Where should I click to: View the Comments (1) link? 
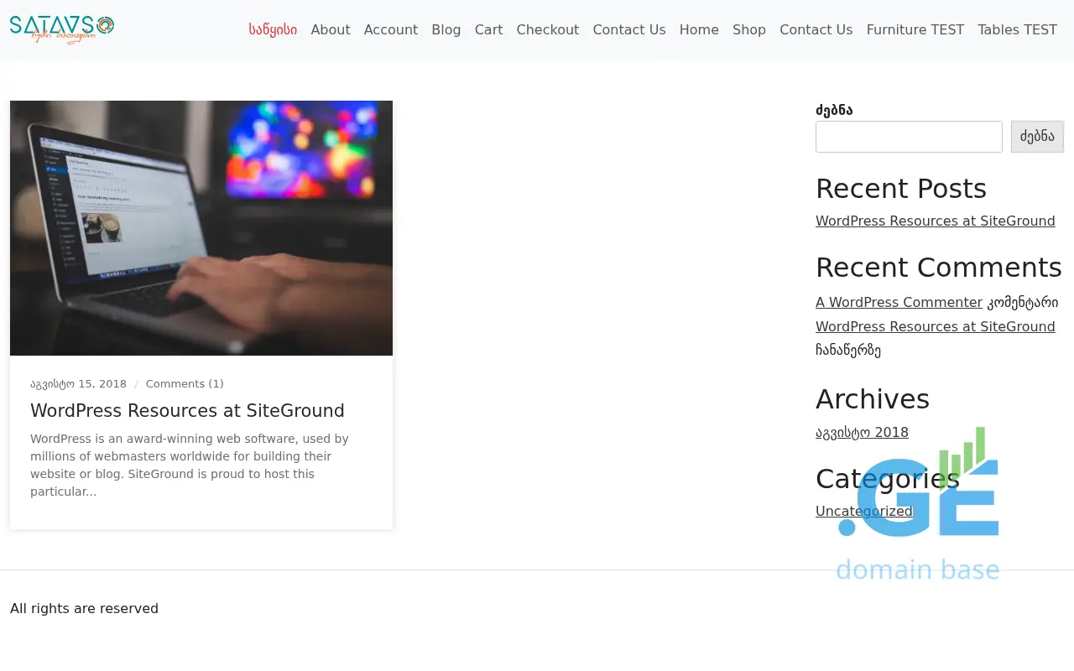(x=185, y=384)
